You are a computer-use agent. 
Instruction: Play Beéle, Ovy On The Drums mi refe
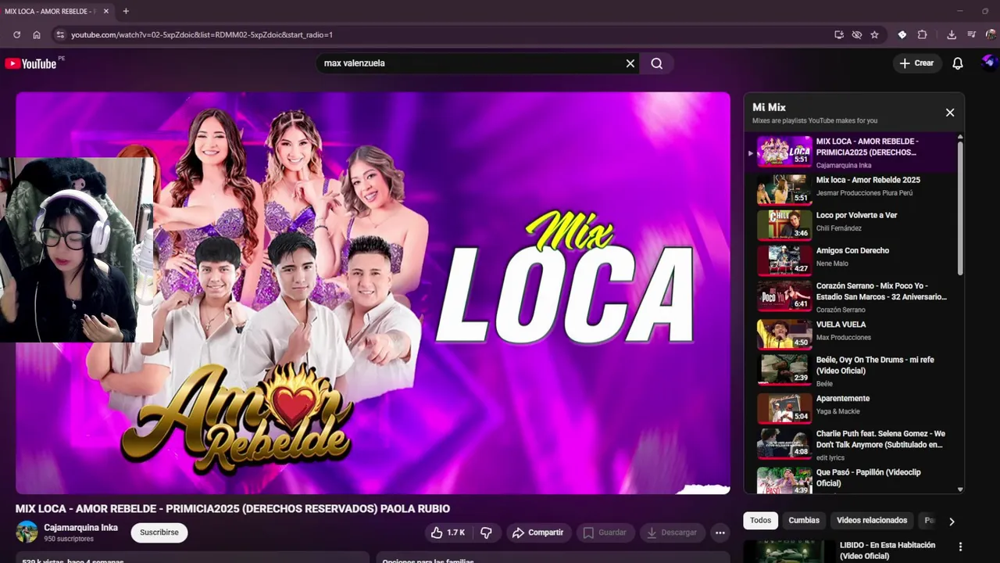coord(854,371)
